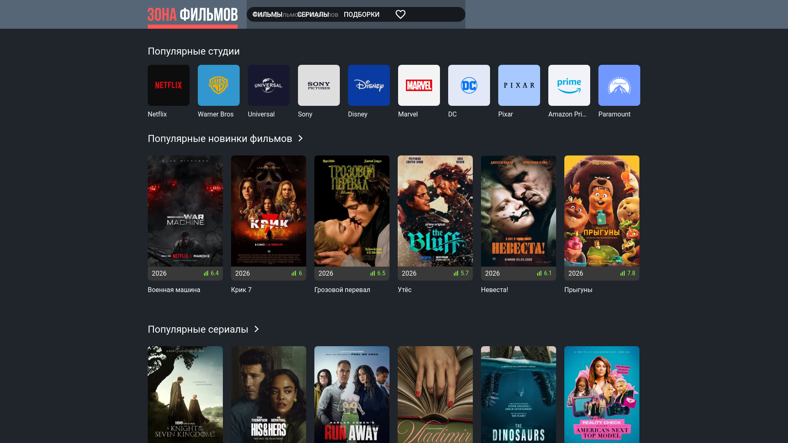
Task: Click the Amazon Pri… studio label
Action: pyautogui.click(x=567, y=114)
